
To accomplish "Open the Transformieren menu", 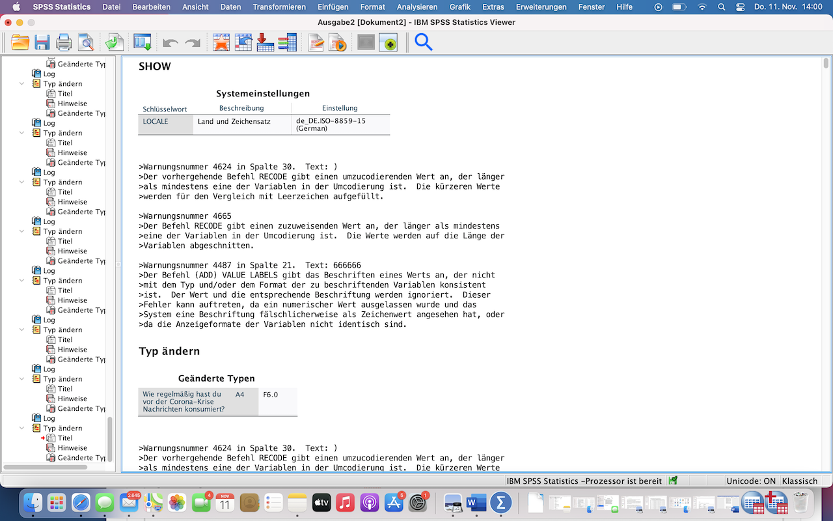I will [279, 7].
